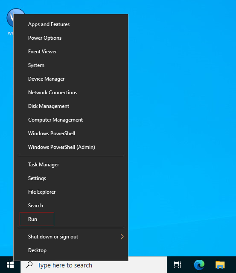This screenshot has width=236, height=273.
Task: Click the taskbar search box
Action: pyautogui.click(x=94, y=265)
